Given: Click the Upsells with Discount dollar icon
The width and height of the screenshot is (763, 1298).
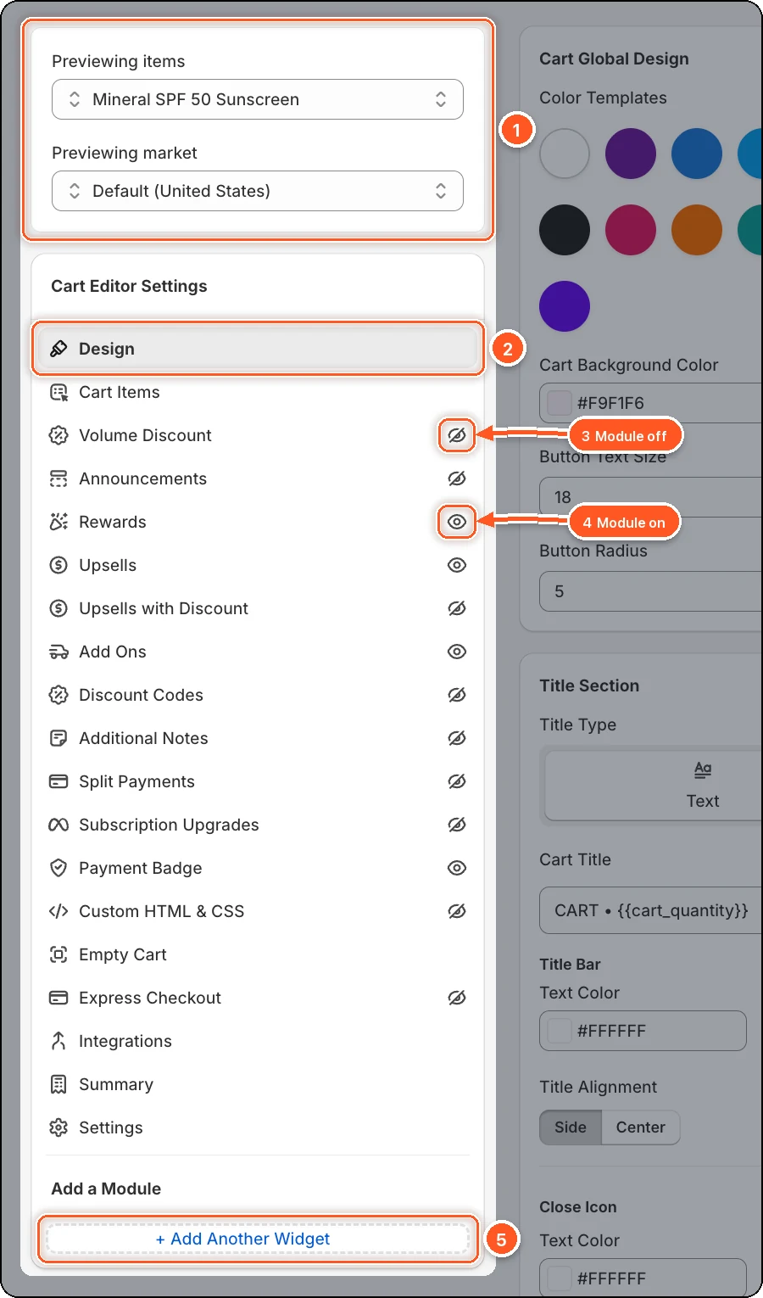Looking at the screenshot, I should point(58,608).
